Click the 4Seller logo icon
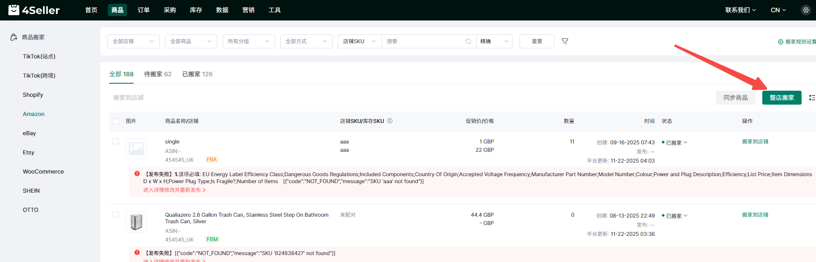The height and width of the screenshot is (262, 816). coord(14,10)
